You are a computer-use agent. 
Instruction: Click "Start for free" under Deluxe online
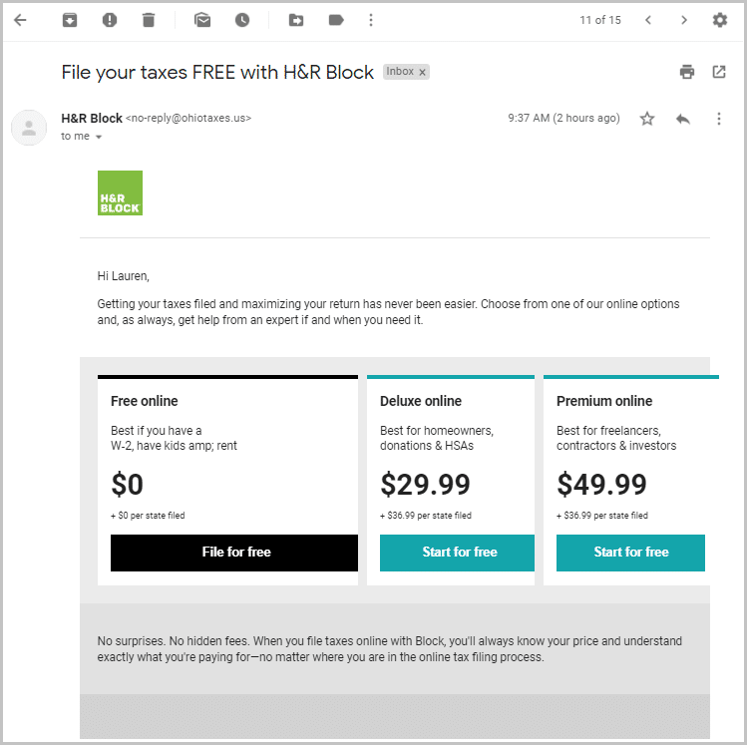[x=458, y=553]
